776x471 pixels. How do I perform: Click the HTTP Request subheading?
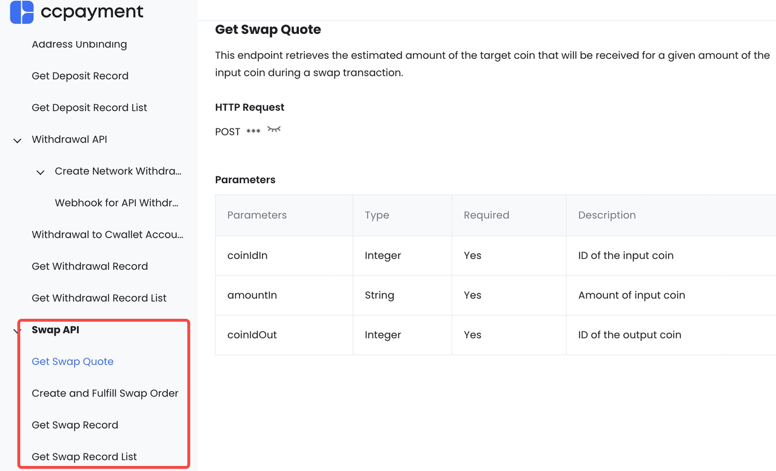click(250, 107)
